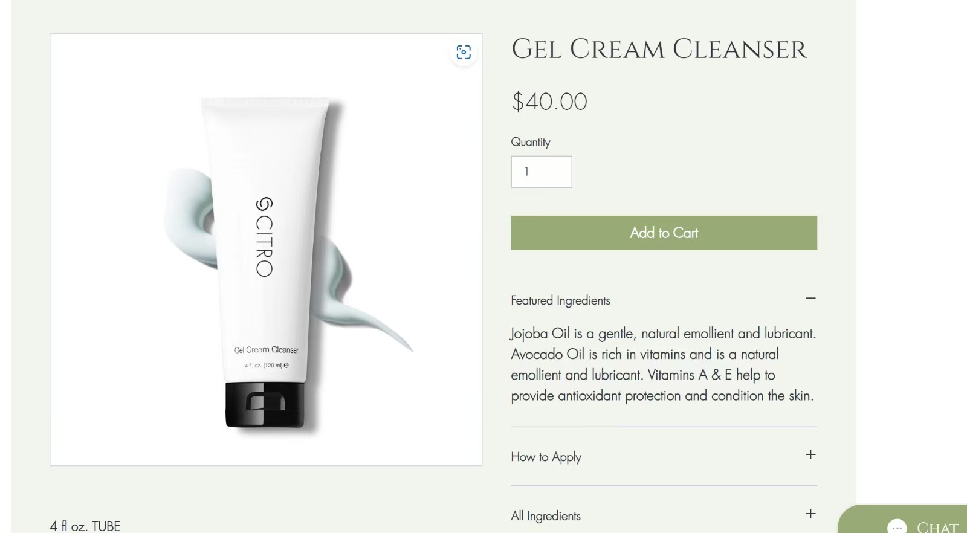Click the Gel Cream Cleanser label on tube

point(267,350)
